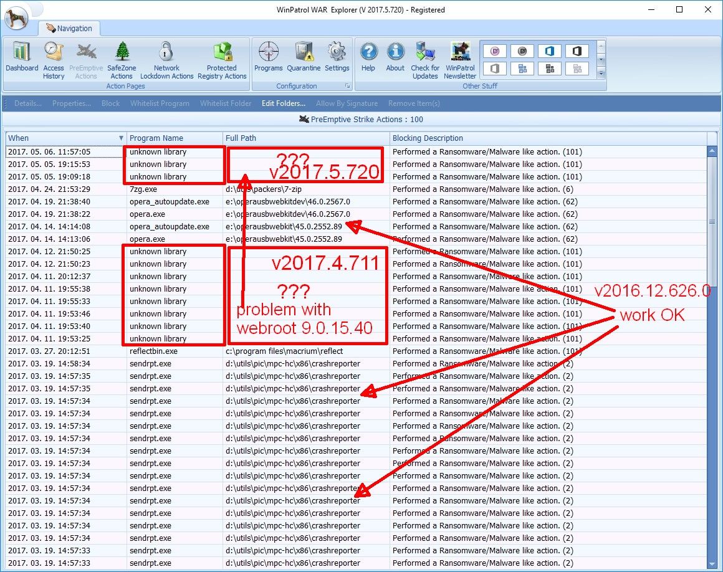Select row dated 2017. 05. 06. 11:57:05
This screenshot has height=572, width=723.
pos(356,152)
